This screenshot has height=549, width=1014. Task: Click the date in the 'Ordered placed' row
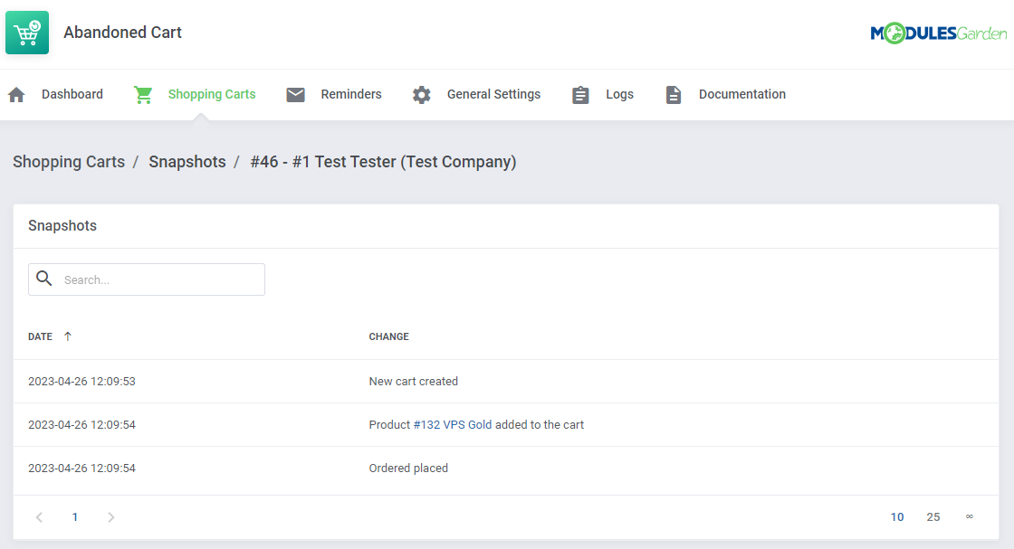(x=82, y=469)
